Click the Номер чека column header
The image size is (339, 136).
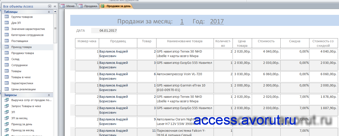coord(87,43)
